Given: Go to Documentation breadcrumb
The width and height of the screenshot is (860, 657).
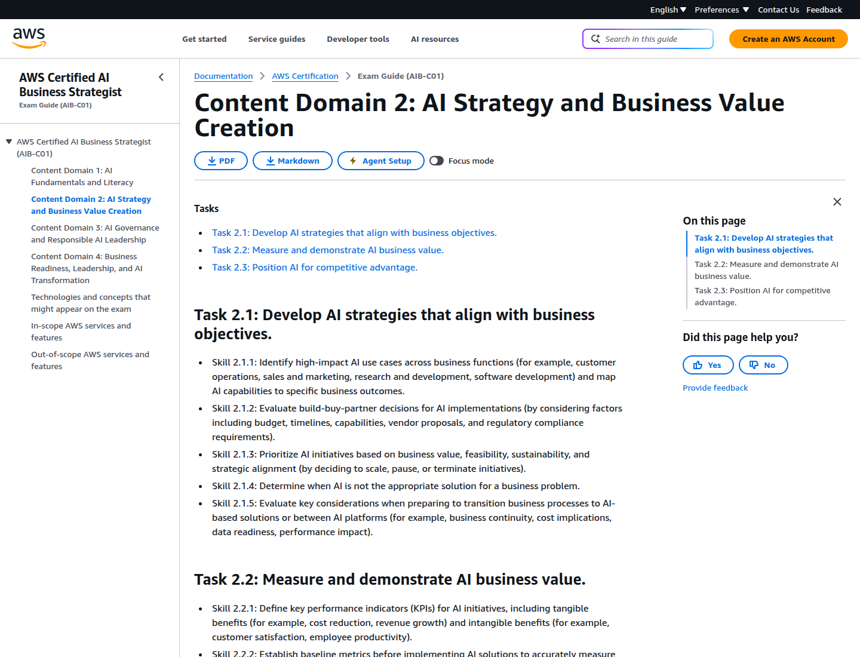Looking at the screenshot, I should (x=223, y=76).
